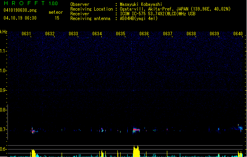The image size is (247, 157).
Task: Click the 0632 time marker
Action: pos(50,34)
